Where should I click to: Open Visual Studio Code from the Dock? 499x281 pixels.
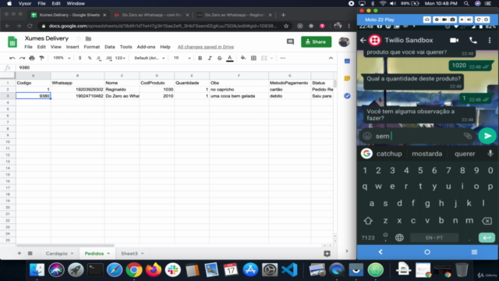click(x=289, y=270)
